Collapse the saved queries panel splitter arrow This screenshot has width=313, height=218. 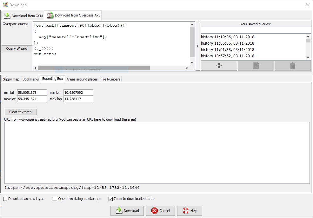point(198,46)
